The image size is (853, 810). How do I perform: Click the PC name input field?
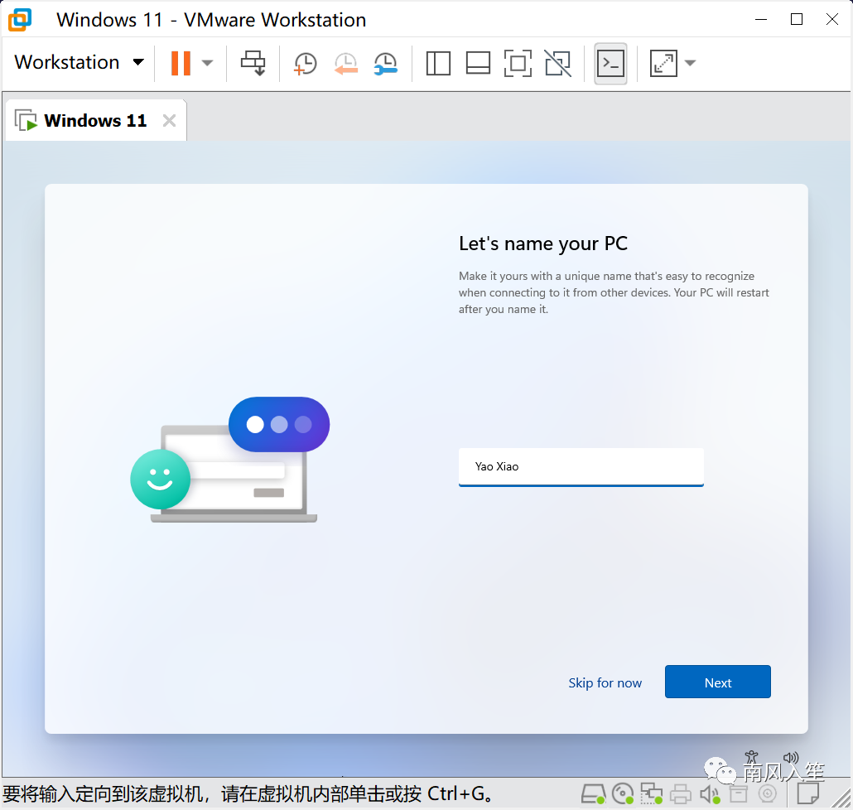tap(581, 467)
